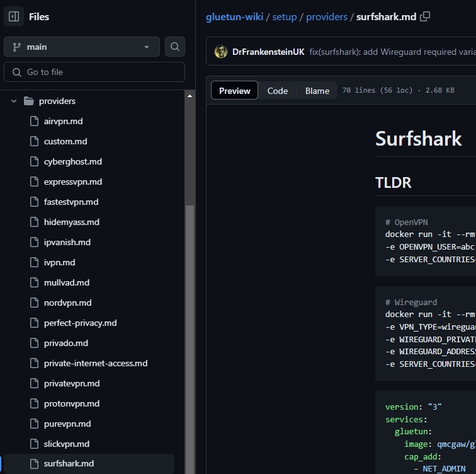Switch to the Blame tab
Viewport: 476px width, 474px height.
point(317,91)
